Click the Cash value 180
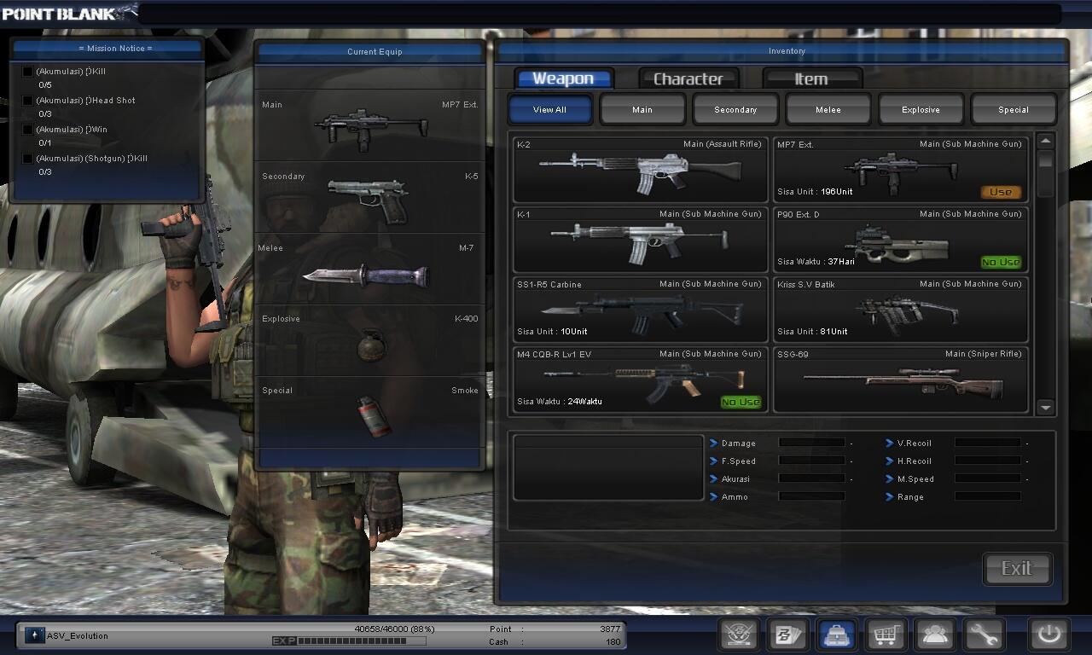Screen dimensions: 1092x655 click(613, 641)
